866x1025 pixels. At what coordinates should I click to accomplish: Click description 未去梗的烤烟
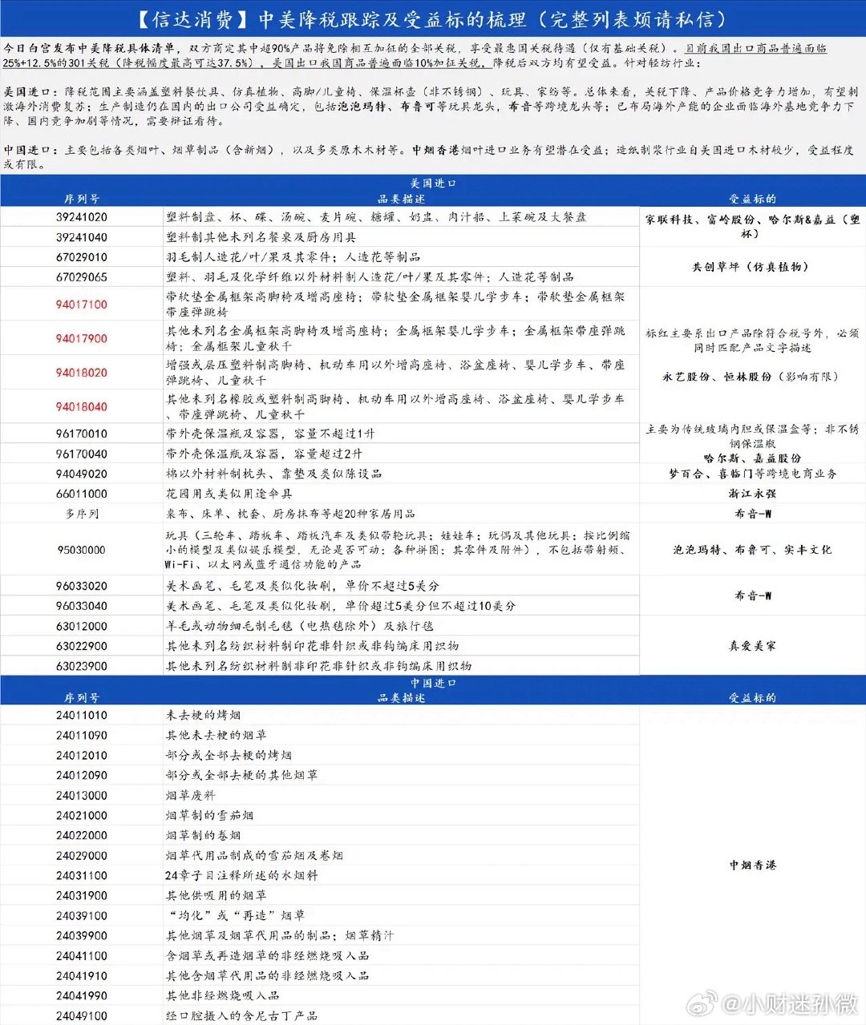pos(204,716)
